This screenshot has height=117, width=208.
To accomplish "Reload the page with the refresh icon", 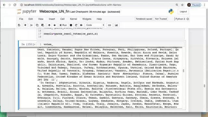I will coord(15,5).
